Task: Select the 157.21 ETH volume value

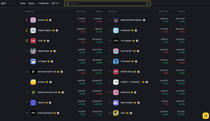Action: click(180, 19)
